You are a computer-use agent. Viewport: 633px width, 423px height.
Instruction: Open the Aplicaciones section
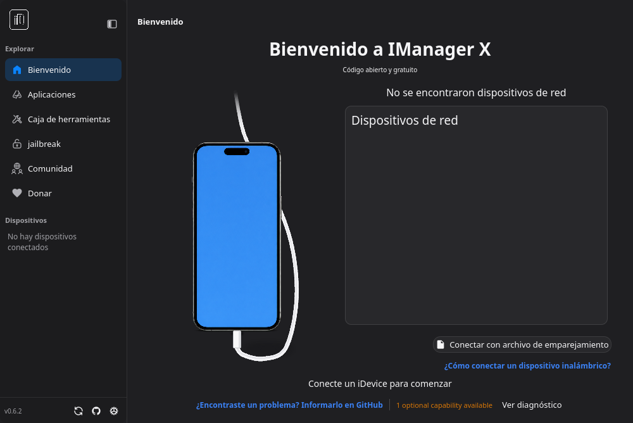pos(63,94)
